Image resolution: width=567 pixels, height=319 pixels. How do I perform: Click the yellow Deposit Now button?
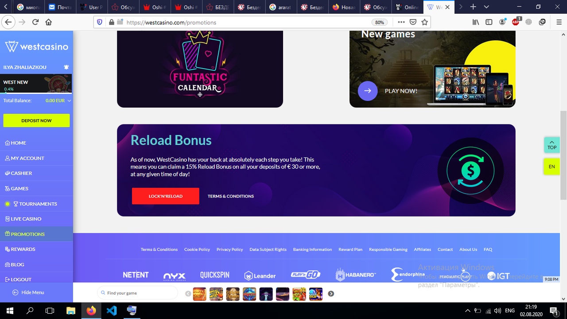tap(36, 121)
